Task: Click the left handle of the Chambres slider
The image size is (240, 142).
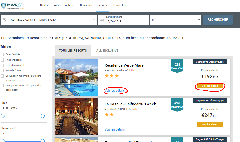Action: (3, 141)
